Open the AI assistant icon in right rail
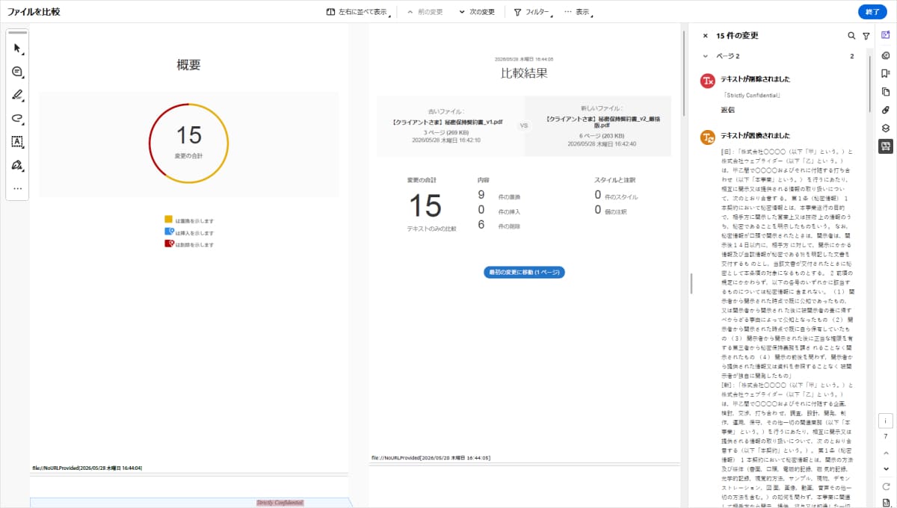 click(886, 35)
